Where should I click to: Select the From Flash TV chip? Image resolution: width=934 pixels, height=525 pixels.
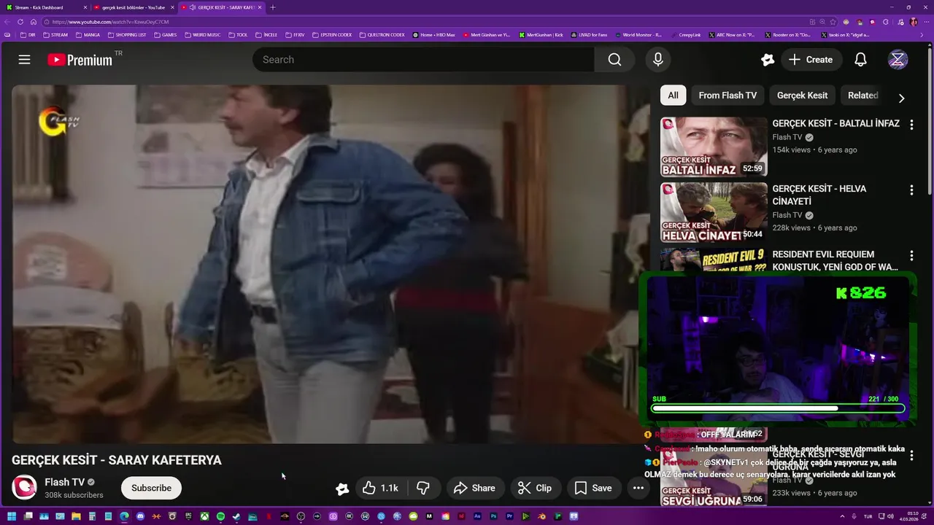click(727, 96)
